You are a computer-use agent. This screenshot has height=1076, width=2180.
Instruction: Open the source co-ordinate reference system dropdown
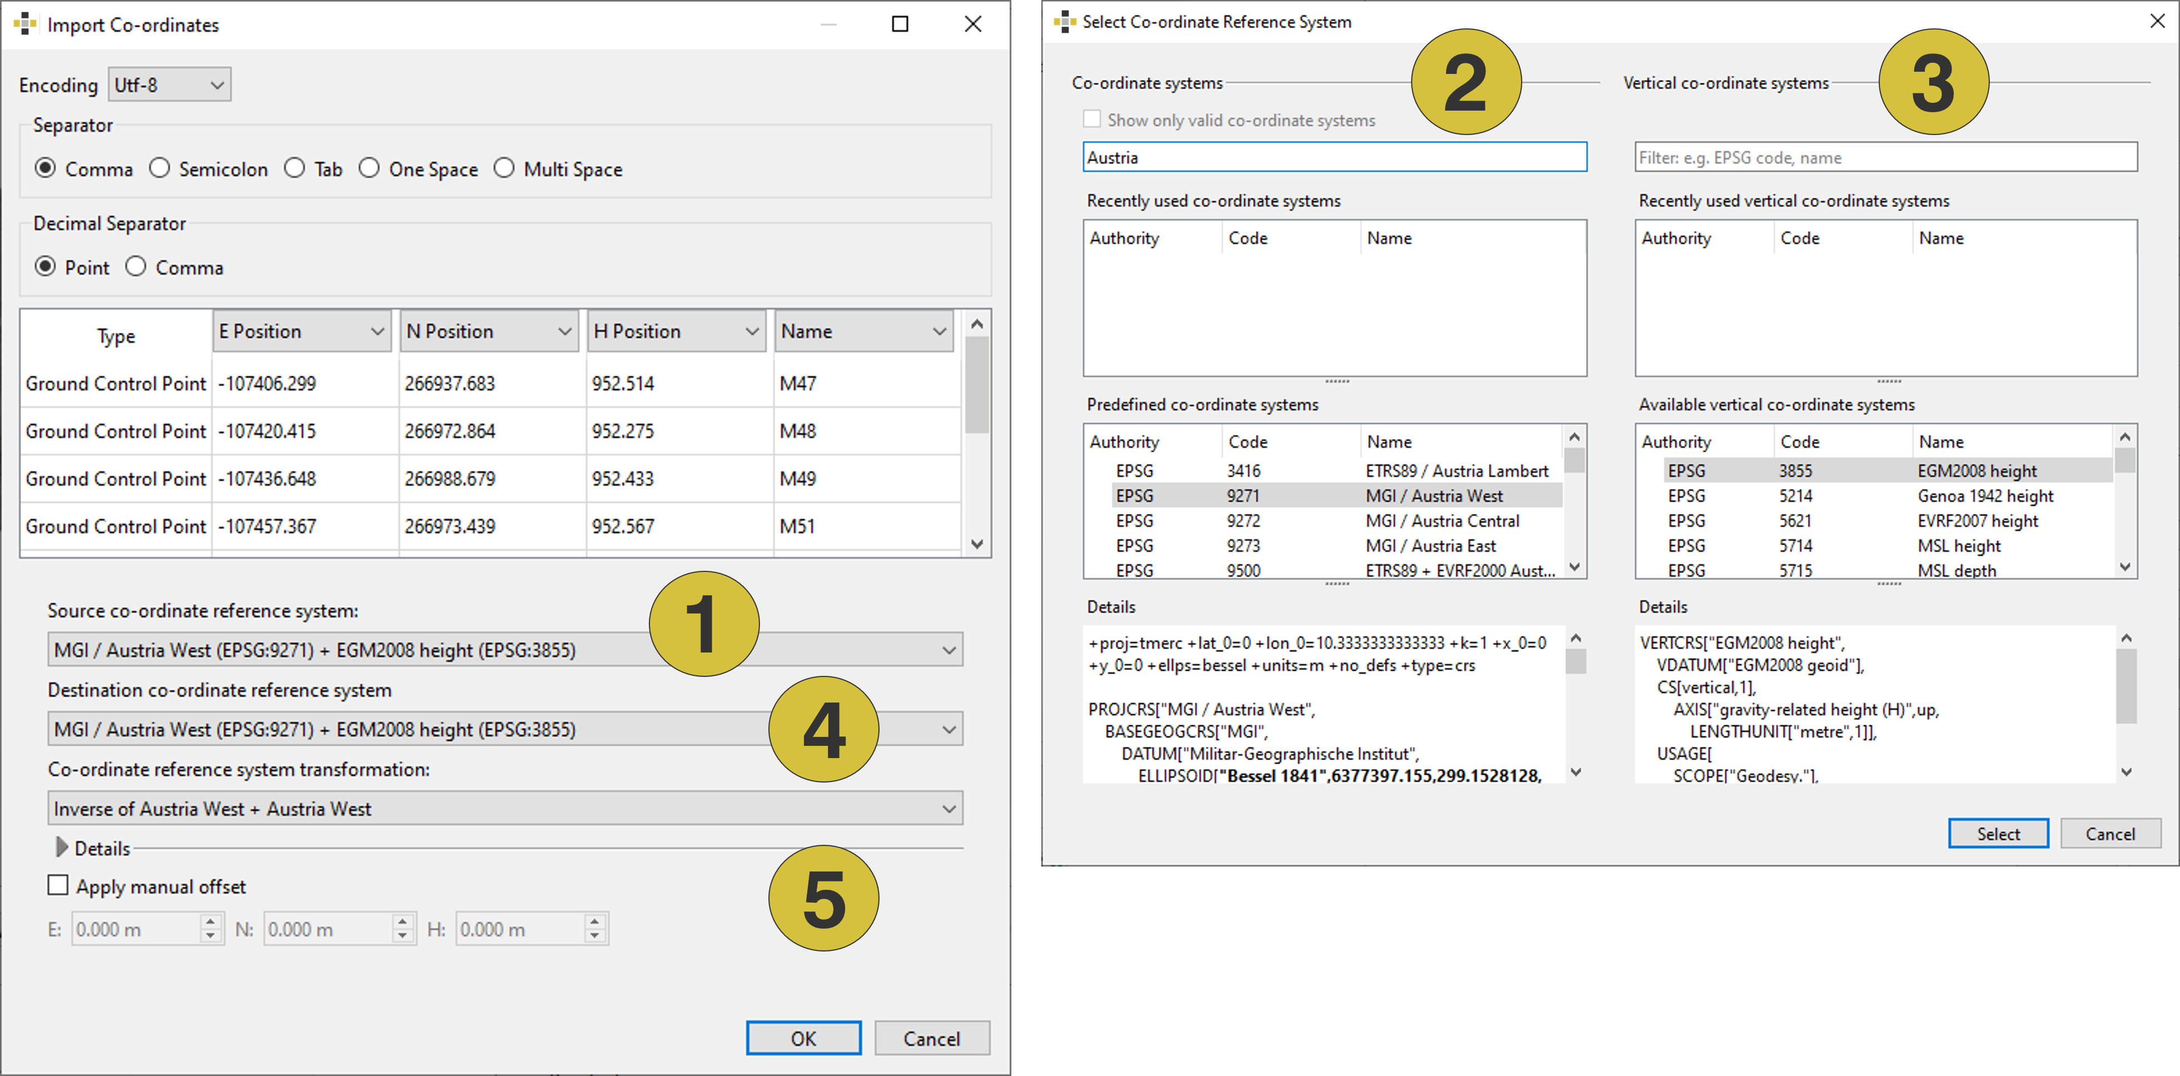[505, 650]
